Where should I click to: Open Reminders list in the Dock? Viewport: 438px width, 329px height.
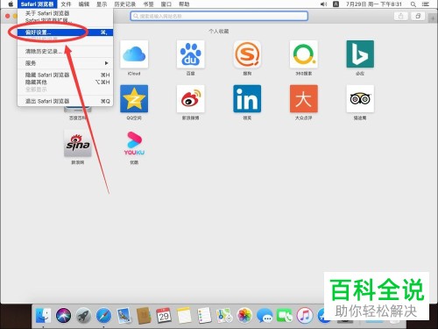pyautogui.click(x=204, y=316)
